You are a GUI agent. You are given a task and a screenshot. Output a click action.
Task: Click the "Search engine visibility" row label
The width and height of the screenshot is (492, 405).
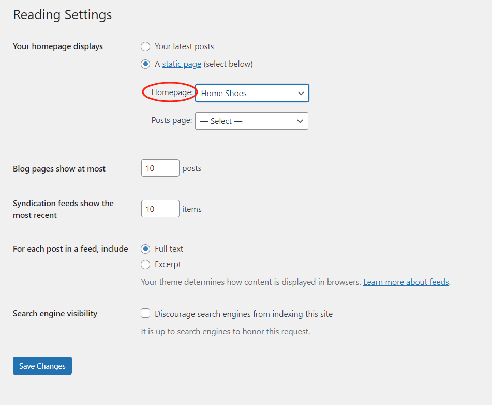[55, 314]
